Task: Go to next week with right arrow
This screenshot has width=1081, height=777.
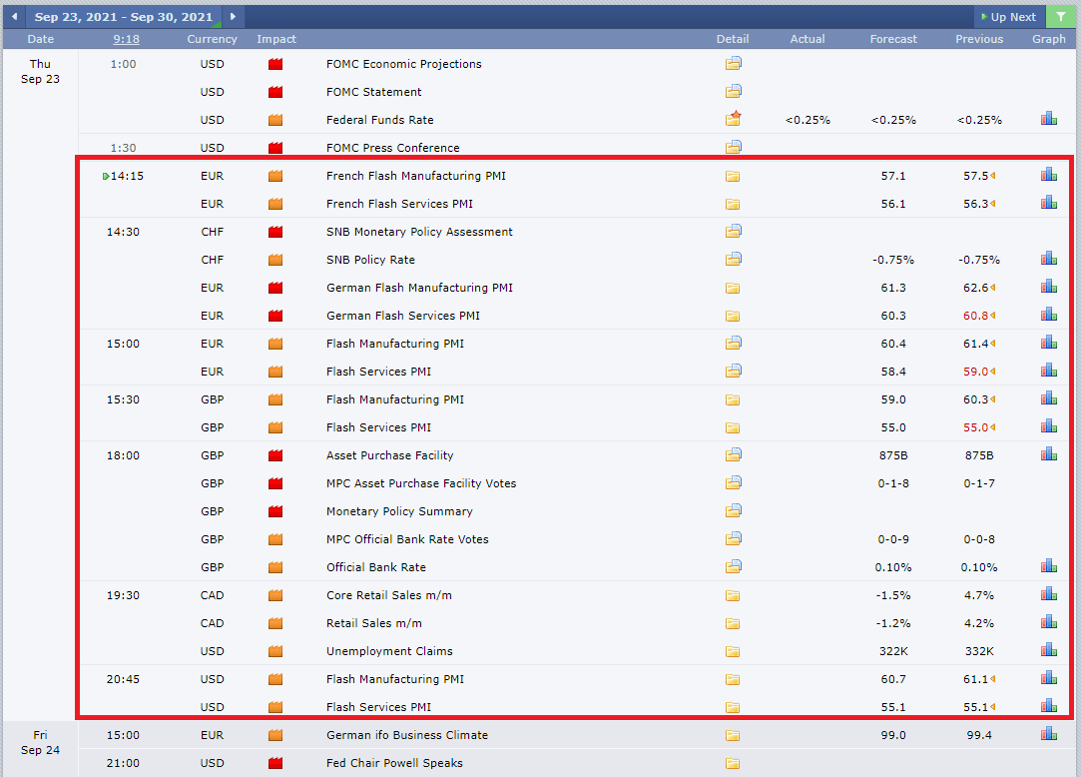Action: click(x=233, y=17)
